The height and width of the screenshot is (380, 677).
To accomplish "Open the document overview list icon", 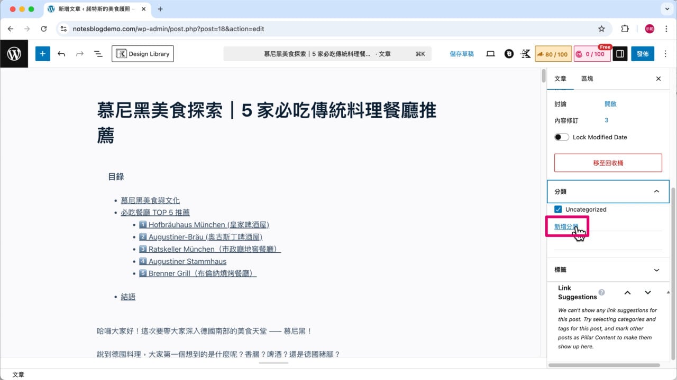I will (x=98, y=53).
